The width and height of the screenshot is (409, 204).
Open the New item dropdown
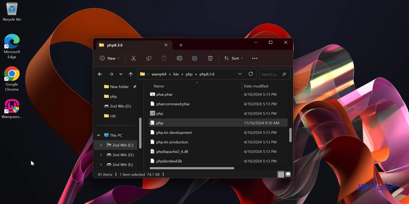pos(109,58)
